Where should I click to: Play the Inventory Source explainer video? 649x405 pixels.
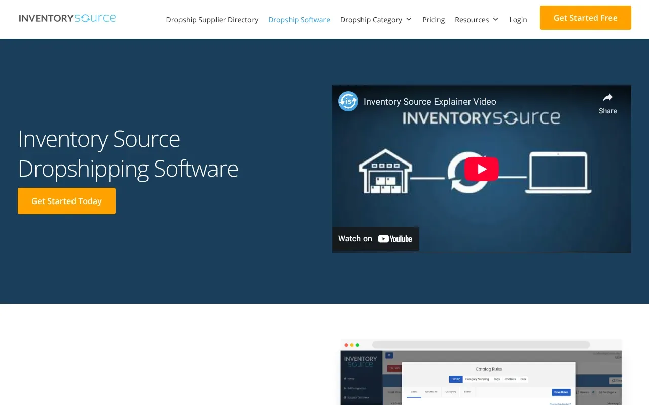[x=481, y=169]
